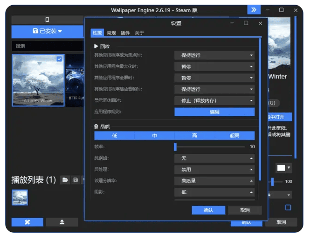Switch to the 插件 plugins tab

[125, 33]
